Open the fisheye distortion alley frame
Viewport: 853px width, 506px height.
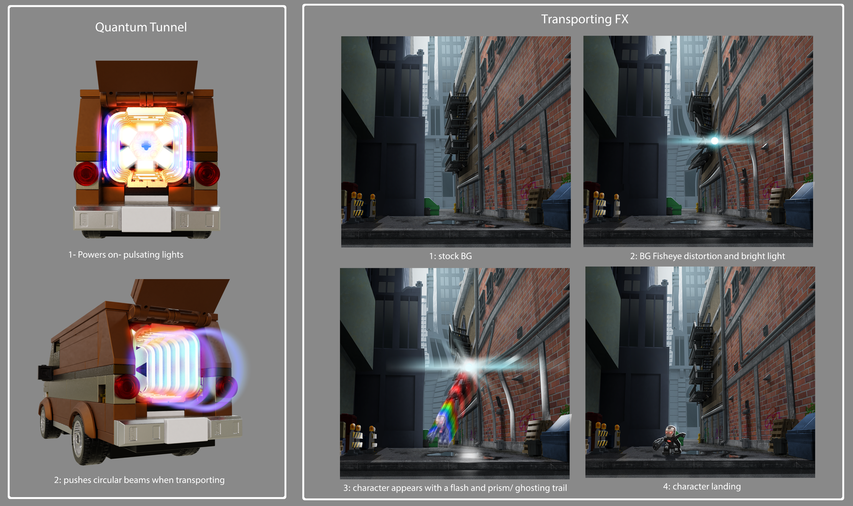pyautogui.click(x=698, y=141)
